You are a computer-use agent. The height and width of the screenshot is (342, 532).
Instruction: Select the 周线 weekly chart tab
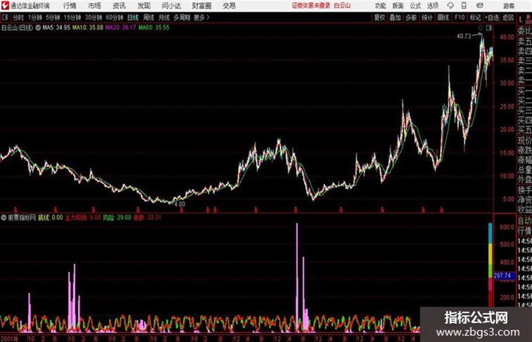148,17
